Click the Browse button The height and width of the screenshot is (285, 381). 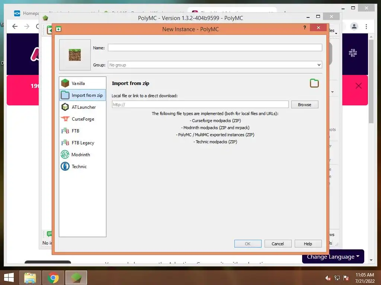click(x=305, y=104)
